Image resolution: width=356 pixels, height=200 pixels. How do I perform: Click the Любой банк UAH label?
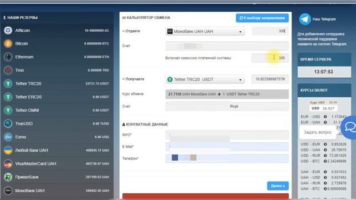32,151
